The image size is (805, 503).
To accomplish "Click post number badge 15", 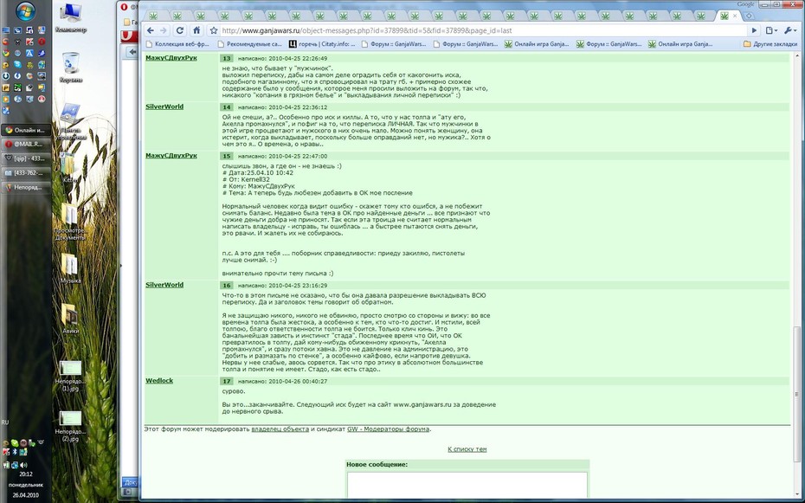I will tap(227, 156).
